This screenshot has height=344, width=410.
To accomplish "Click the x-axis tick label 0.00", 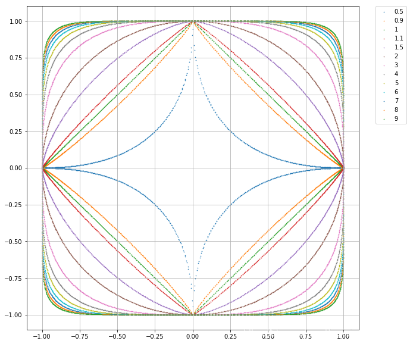I will point(193,336).
